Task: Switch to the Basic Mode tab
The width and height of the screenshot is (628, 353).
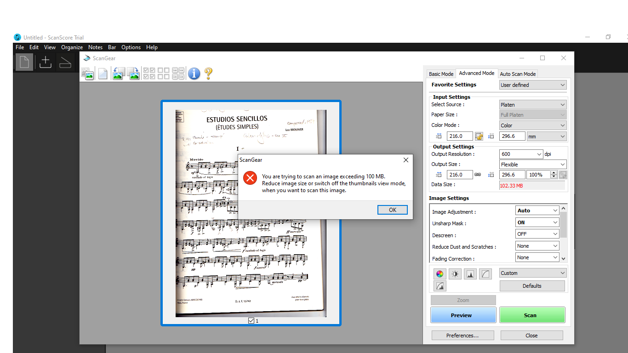Action: (441, 74)
